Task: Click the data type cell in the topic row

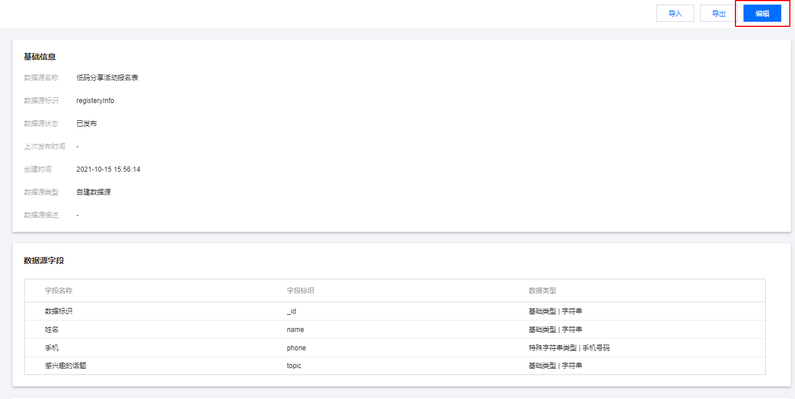Action: (x=556, y=366)
